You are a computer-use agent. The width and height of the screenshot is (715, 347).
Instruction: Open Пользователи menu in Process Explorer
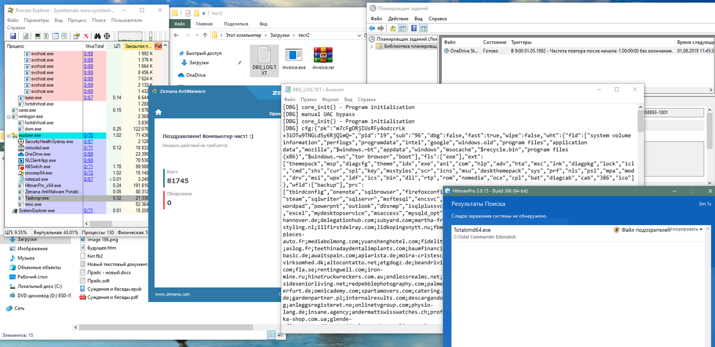point(127,20)
